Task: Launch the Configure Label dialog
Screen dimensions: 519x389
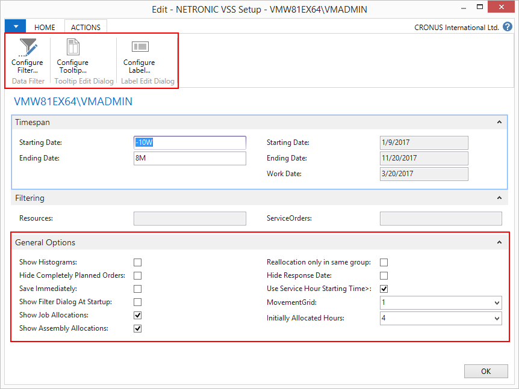Action: (x=138, y=57)
